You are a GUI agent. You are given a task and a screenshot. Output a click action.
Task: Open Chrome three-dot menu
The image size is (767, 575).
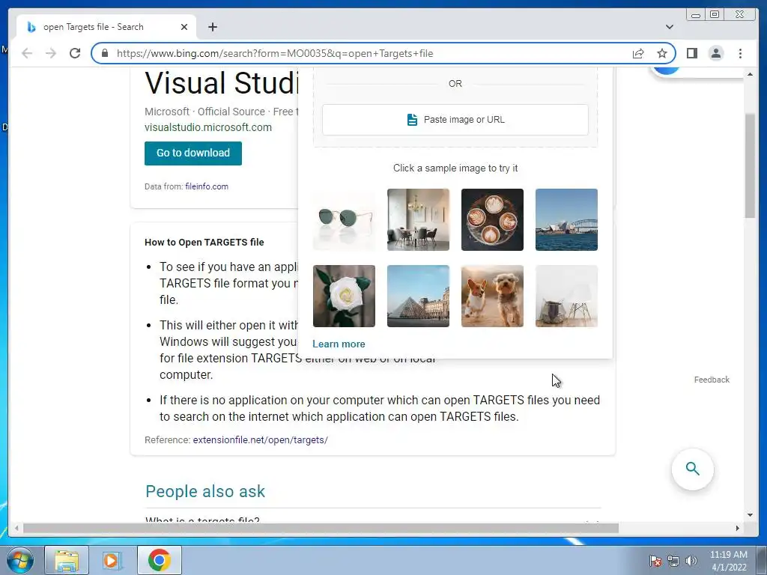tap(740, 53)
